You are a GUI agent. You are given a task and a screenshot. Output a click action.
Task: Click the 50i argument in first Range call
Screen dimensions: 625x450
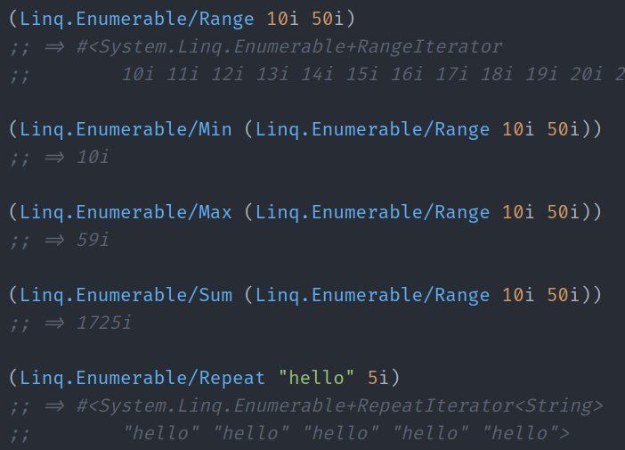click(x=328, y=19)
